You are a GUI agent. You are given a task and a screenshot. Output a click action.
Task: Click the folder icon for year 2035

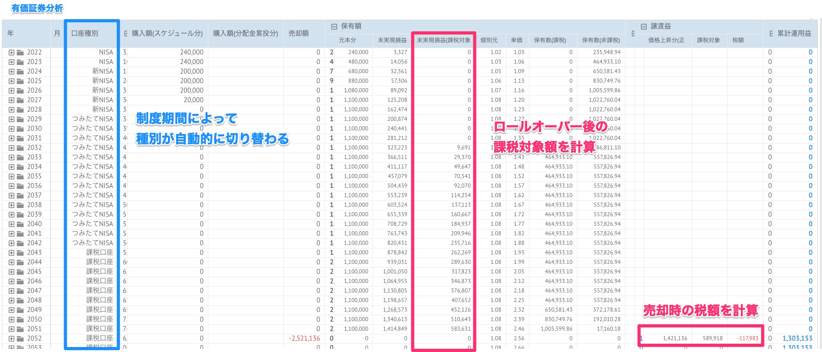click(x=20, y=177)
